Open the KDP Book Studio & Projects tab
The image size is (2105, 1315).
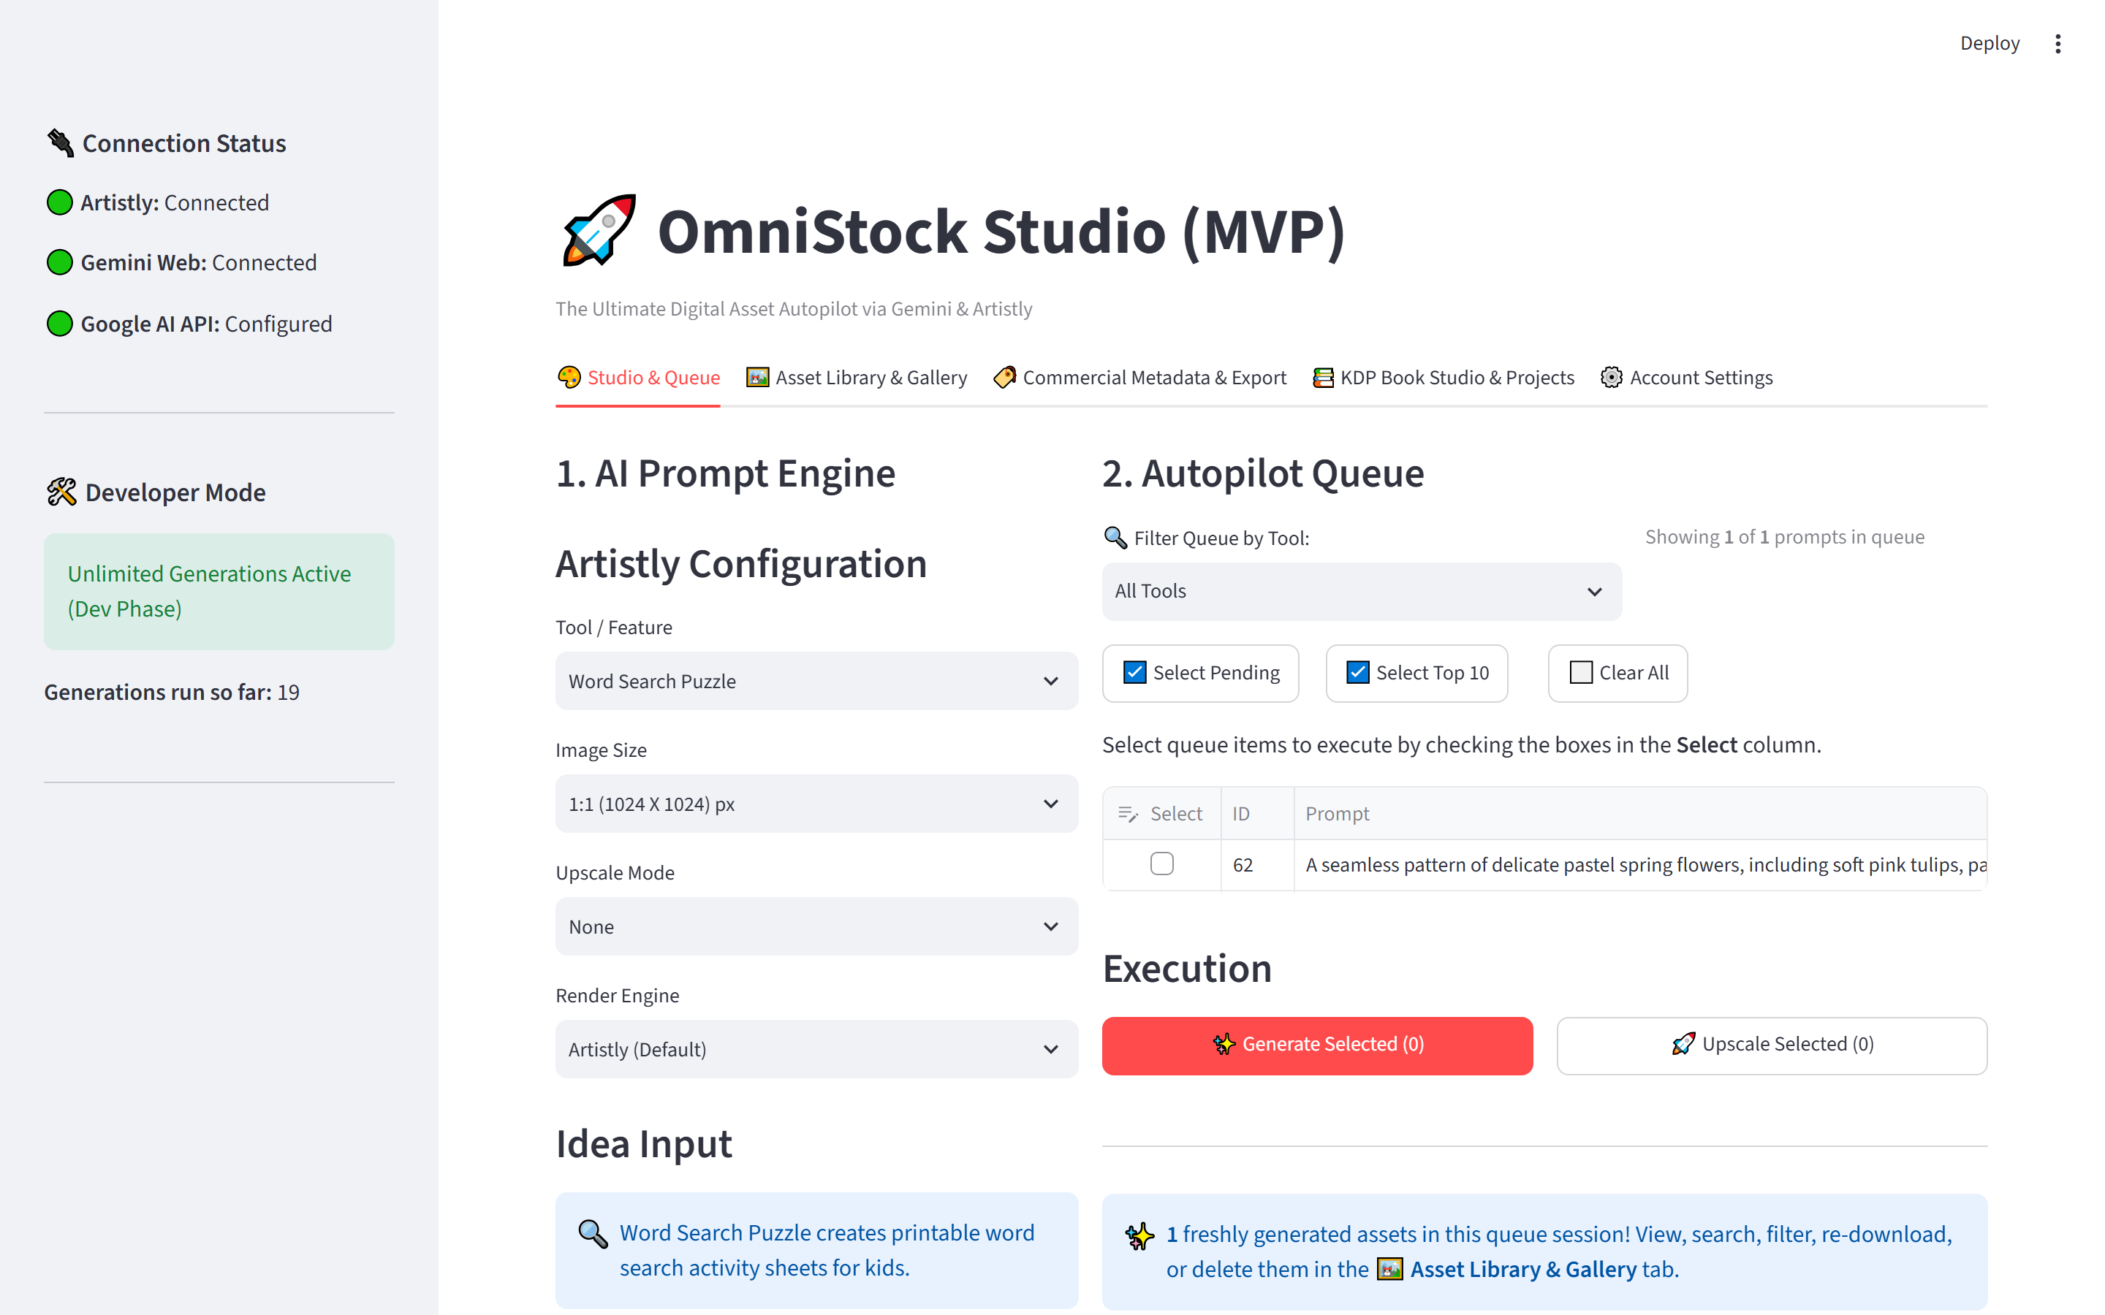(x=1443, y=378)
